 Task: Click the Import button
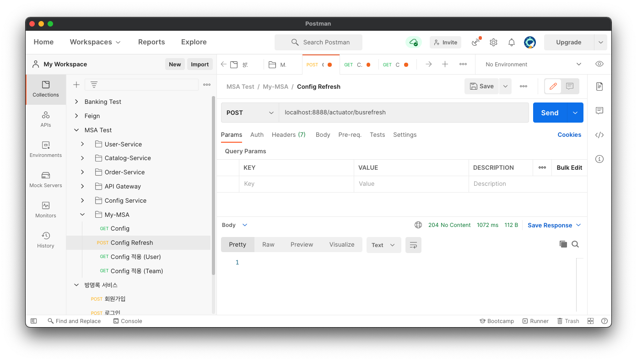pyautogui.click(x=200, y=65)
